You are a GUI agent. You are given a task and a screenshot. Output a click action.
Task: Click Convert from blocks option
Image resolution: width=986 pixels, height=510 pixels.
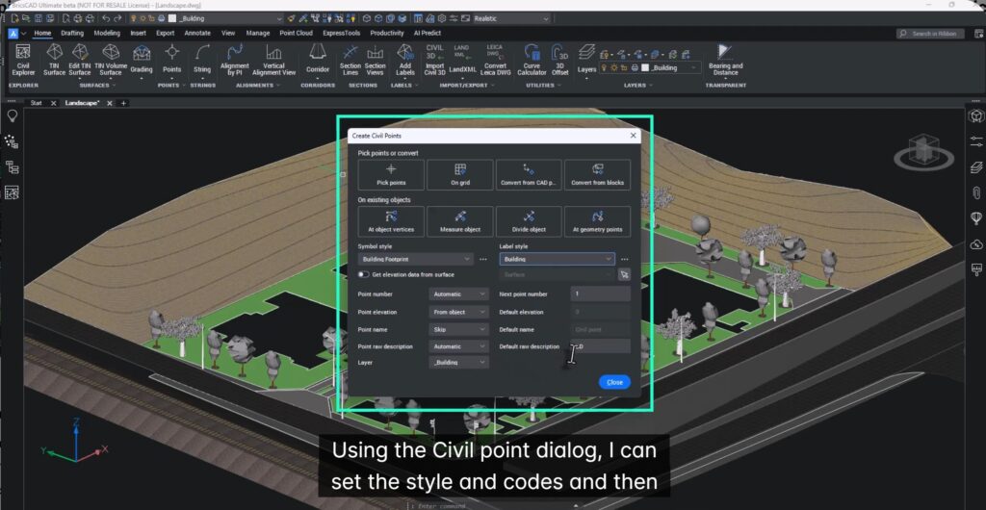click(x=597, y=174)
